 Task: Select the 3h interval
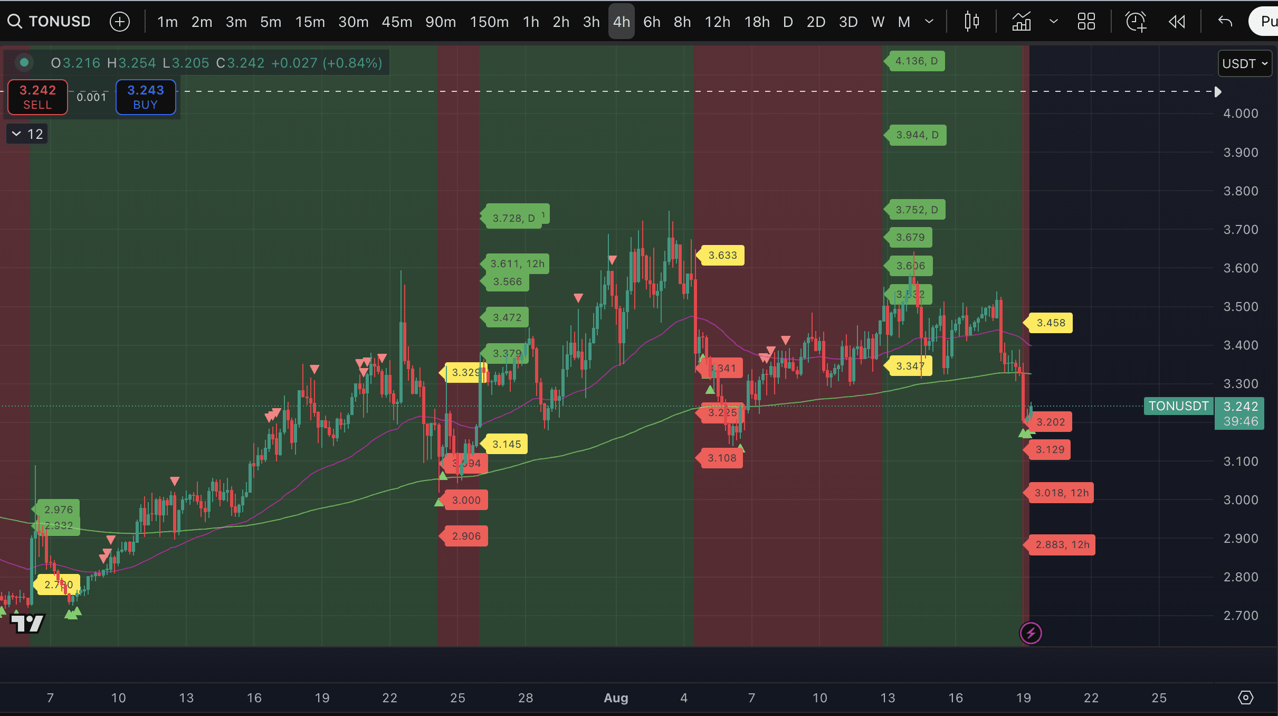point(591,22)
